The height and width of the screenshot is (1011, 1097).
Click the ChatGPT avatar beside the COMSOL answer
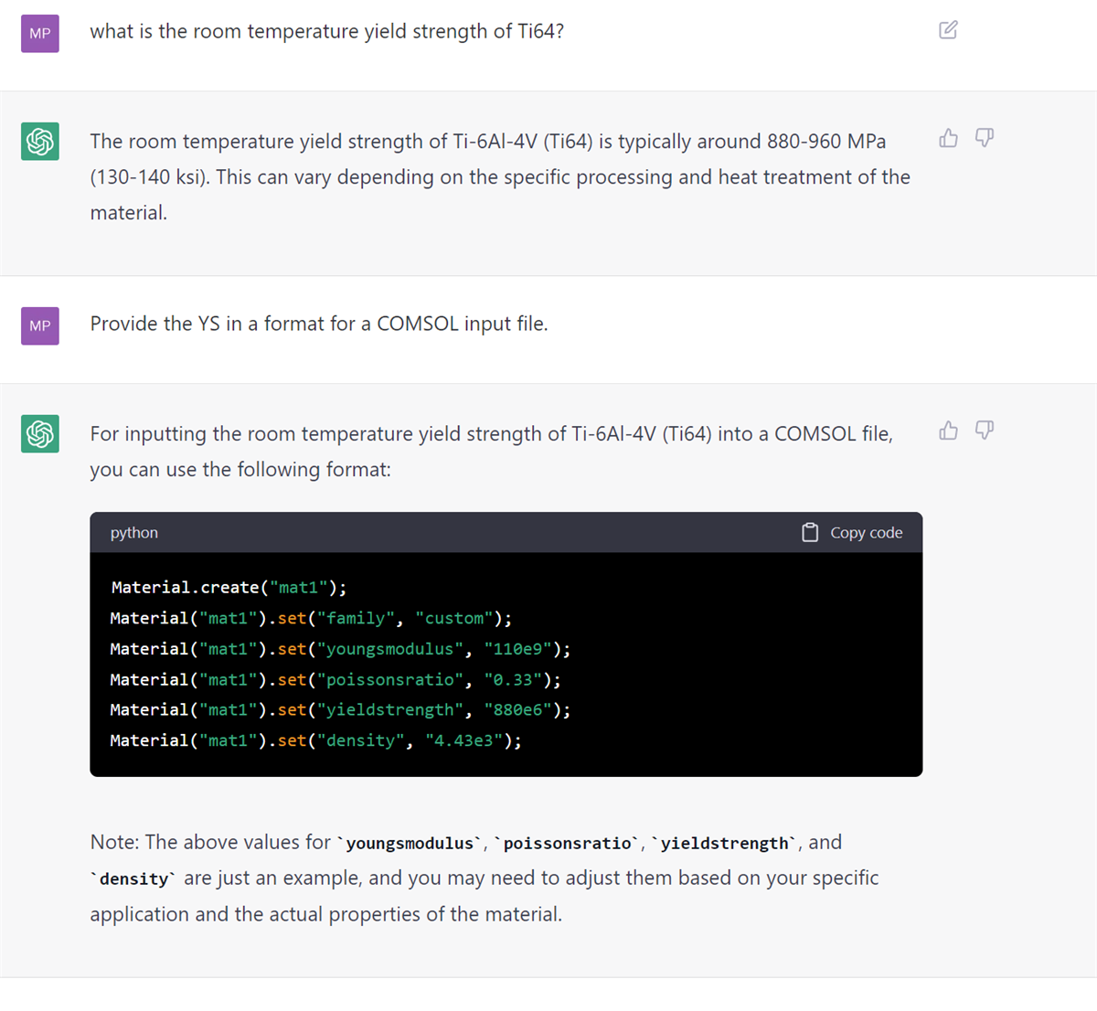pyautogui.click(x=39, y=433)
